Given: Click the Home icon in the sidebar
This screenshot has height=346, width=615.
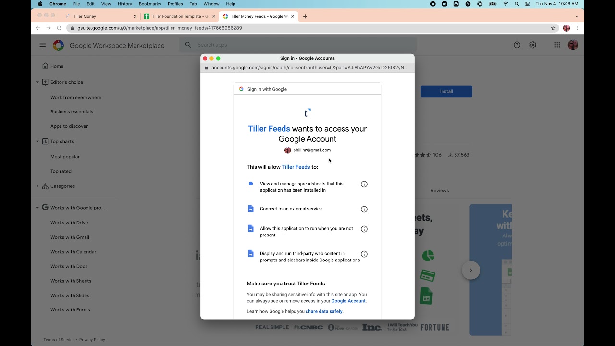Looking at the screenshot, I should tap(45, 66).
